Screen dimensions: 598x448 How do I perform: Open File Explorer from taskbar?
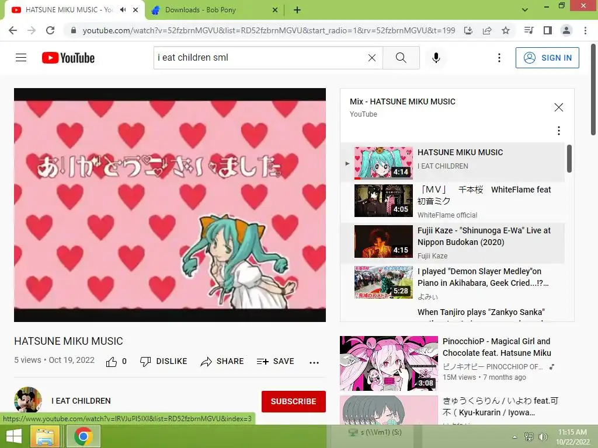(x=45, y=436)
